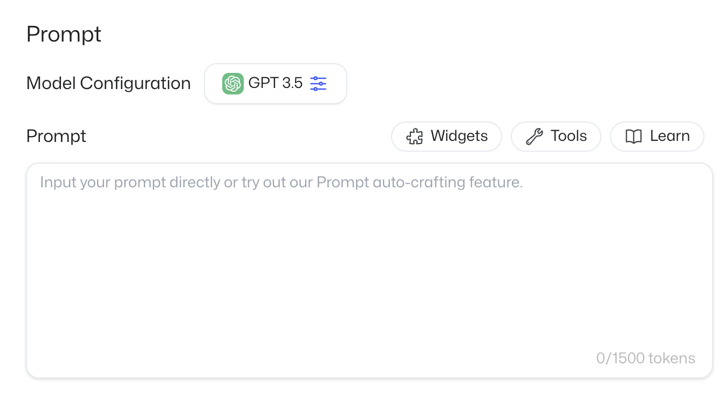The height and width of the screenshot is (393, 726).
Task: Click the blue sliders settings icon
Action: coord(318,84)
